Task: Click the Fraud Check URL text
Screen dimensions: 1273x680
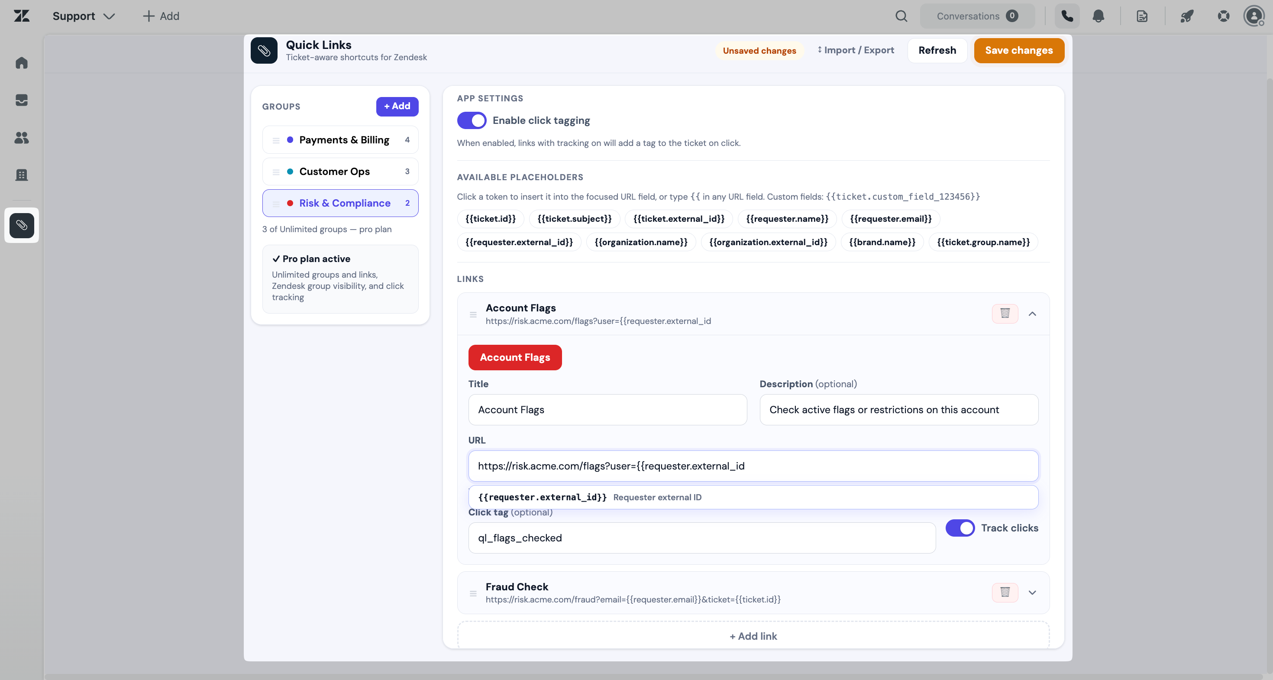Action: [x=633, y=599]
